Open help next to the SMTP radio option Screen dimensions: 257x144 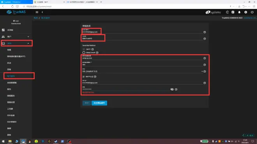93,49
